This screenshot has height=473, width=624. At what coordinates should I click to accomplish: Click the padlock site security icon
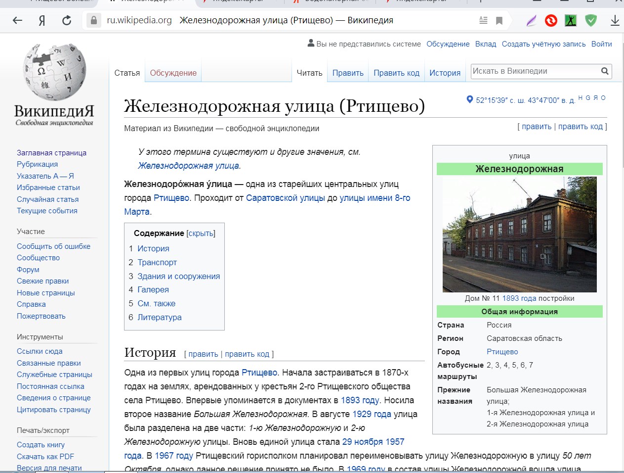tap(93, 20)
